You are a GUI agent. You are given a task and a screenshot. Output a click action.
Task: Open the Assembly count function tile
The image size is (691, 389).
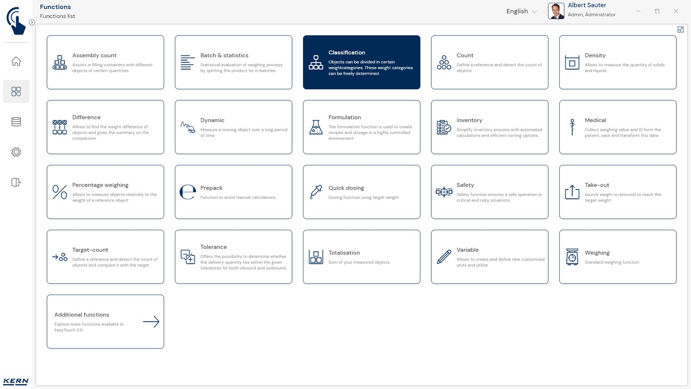(105, 62)
